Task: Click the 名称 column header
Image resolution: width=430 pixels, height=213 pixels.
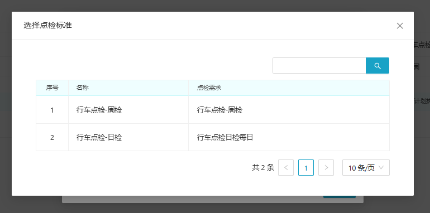Action: (128, 88)
